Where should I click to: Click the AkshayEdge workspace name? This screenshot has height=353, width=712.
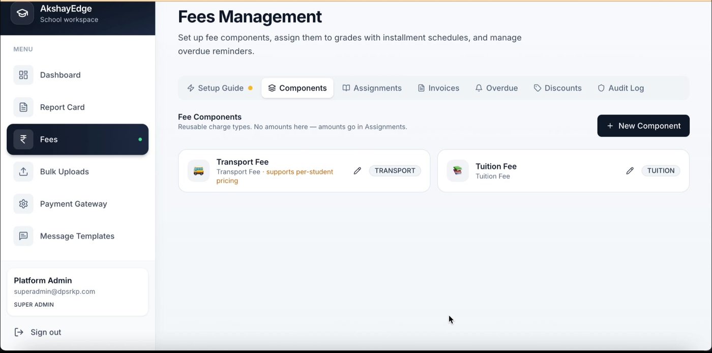[66, 9]
